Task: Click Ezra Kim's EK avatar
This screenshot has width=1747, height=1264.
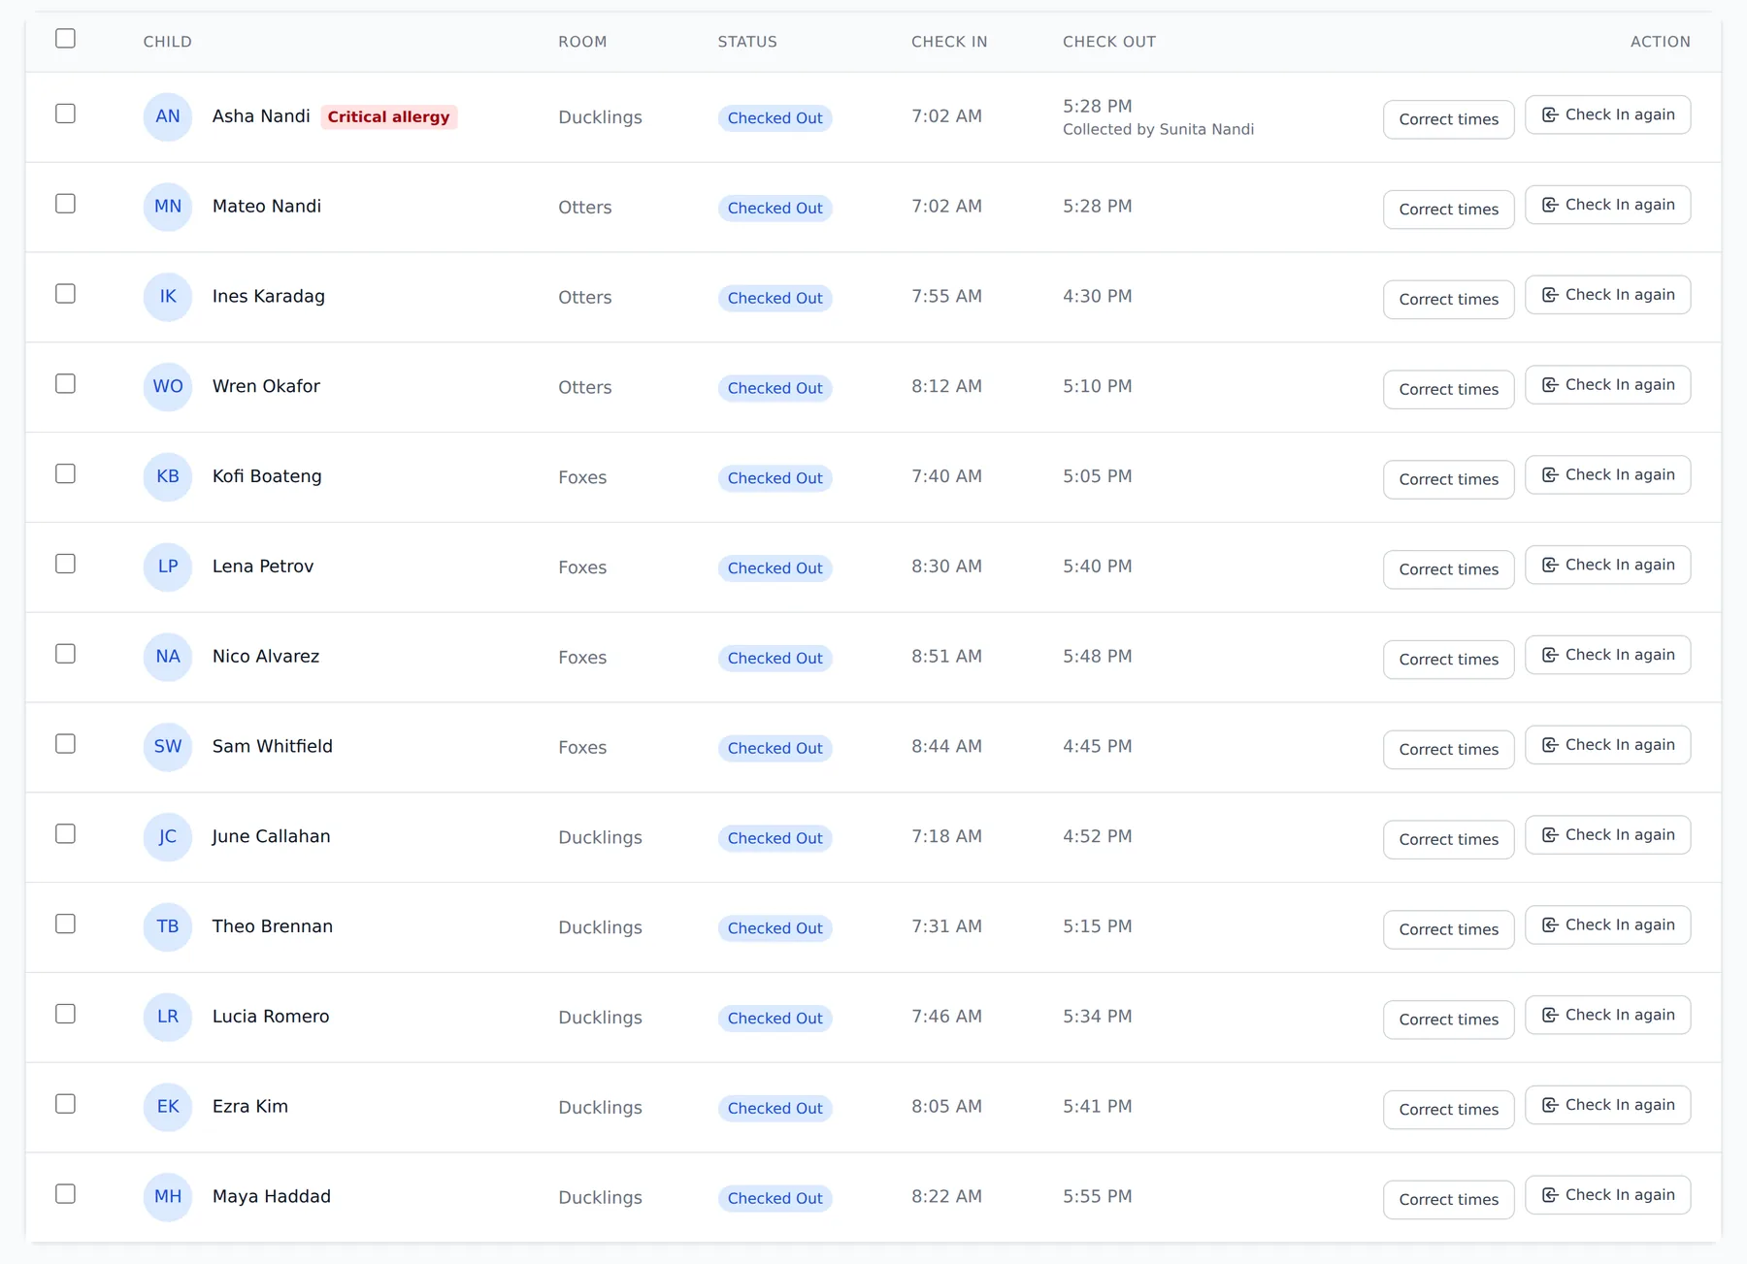Action: point(168,1107)
